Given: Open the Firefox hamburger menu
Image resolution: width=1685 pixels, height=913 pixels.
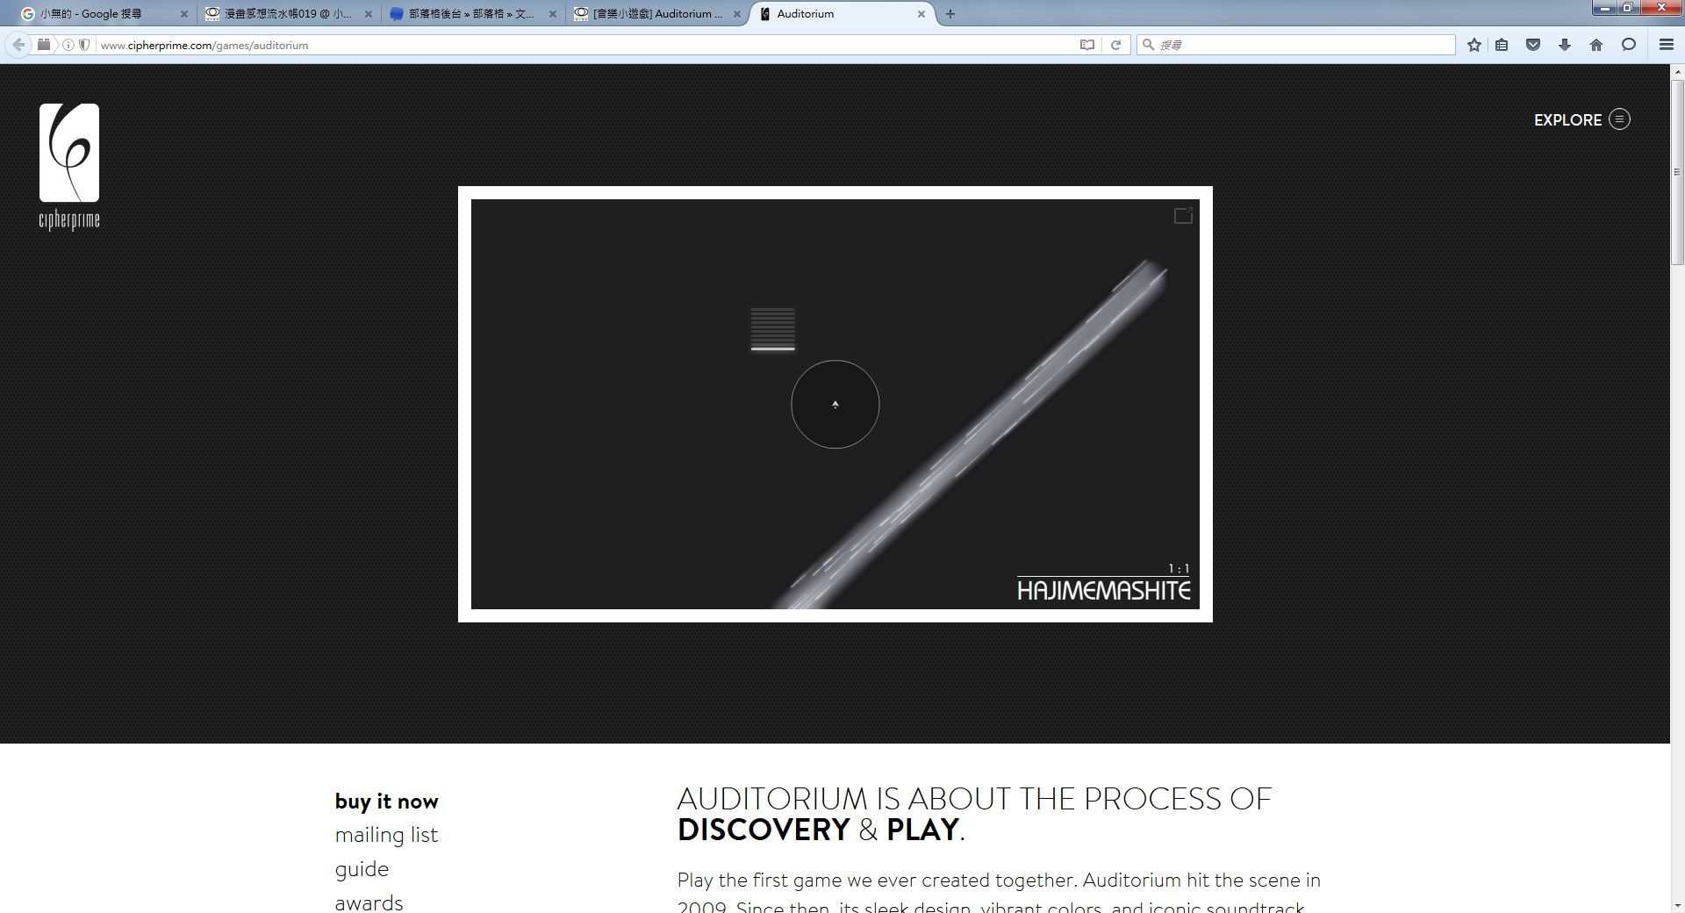Looking at the screenshot, I should coord(1666,45).
